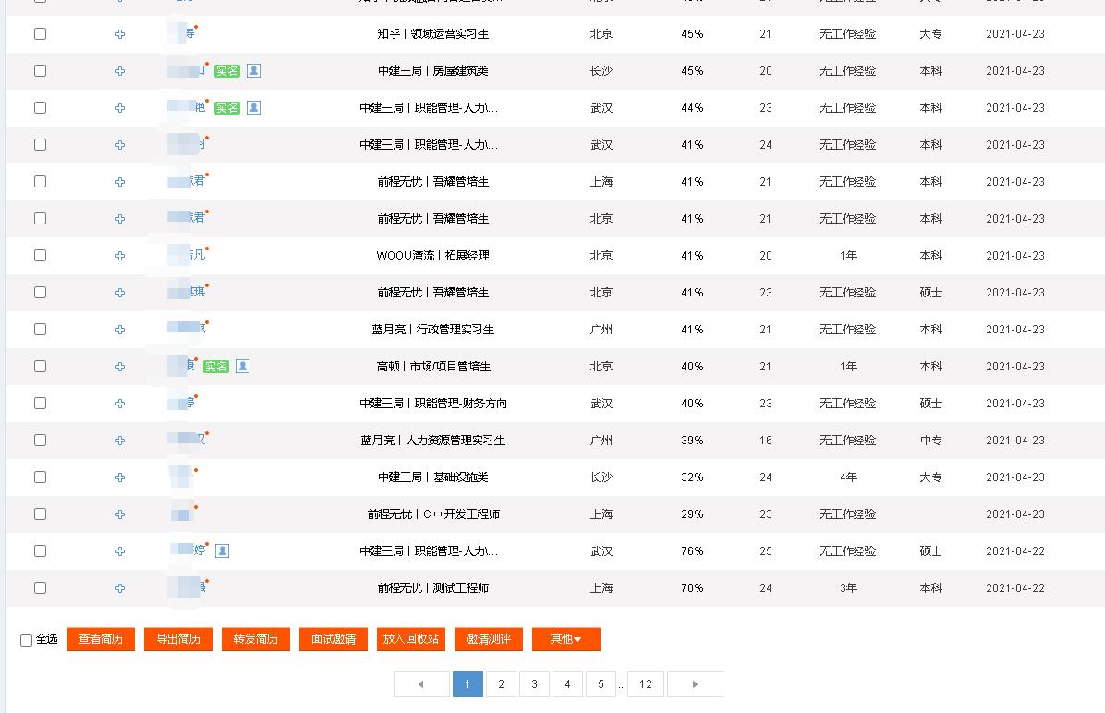Image resolution: width=1105 pixels, height=713 pixels.
Task: Click the 放入回收站 button
Action: [x=410, y=638]
